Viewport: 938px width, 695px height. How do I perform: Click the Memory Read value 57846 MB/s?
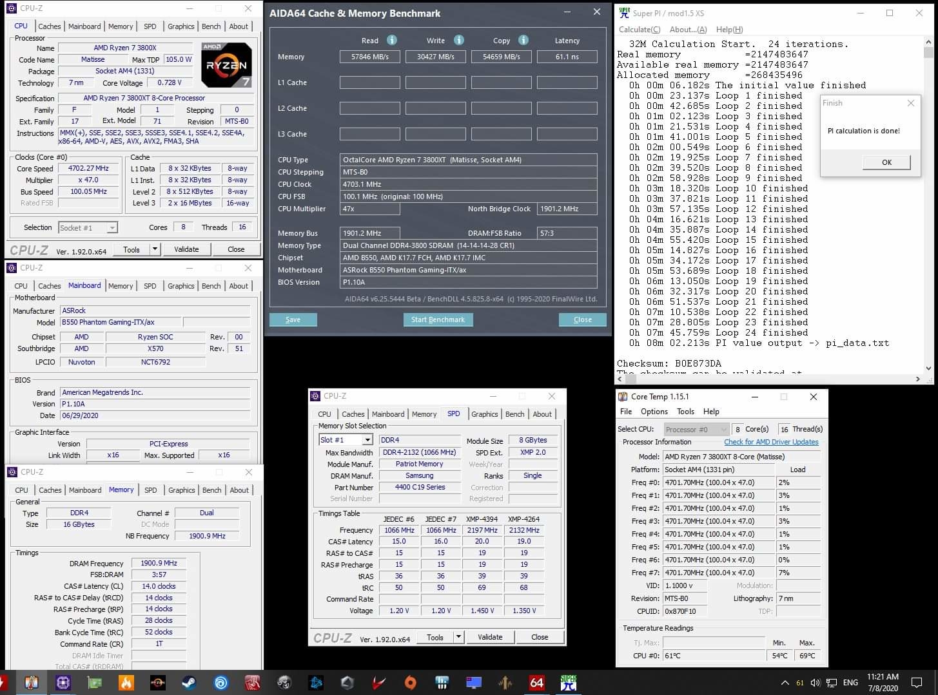point(370,57)
